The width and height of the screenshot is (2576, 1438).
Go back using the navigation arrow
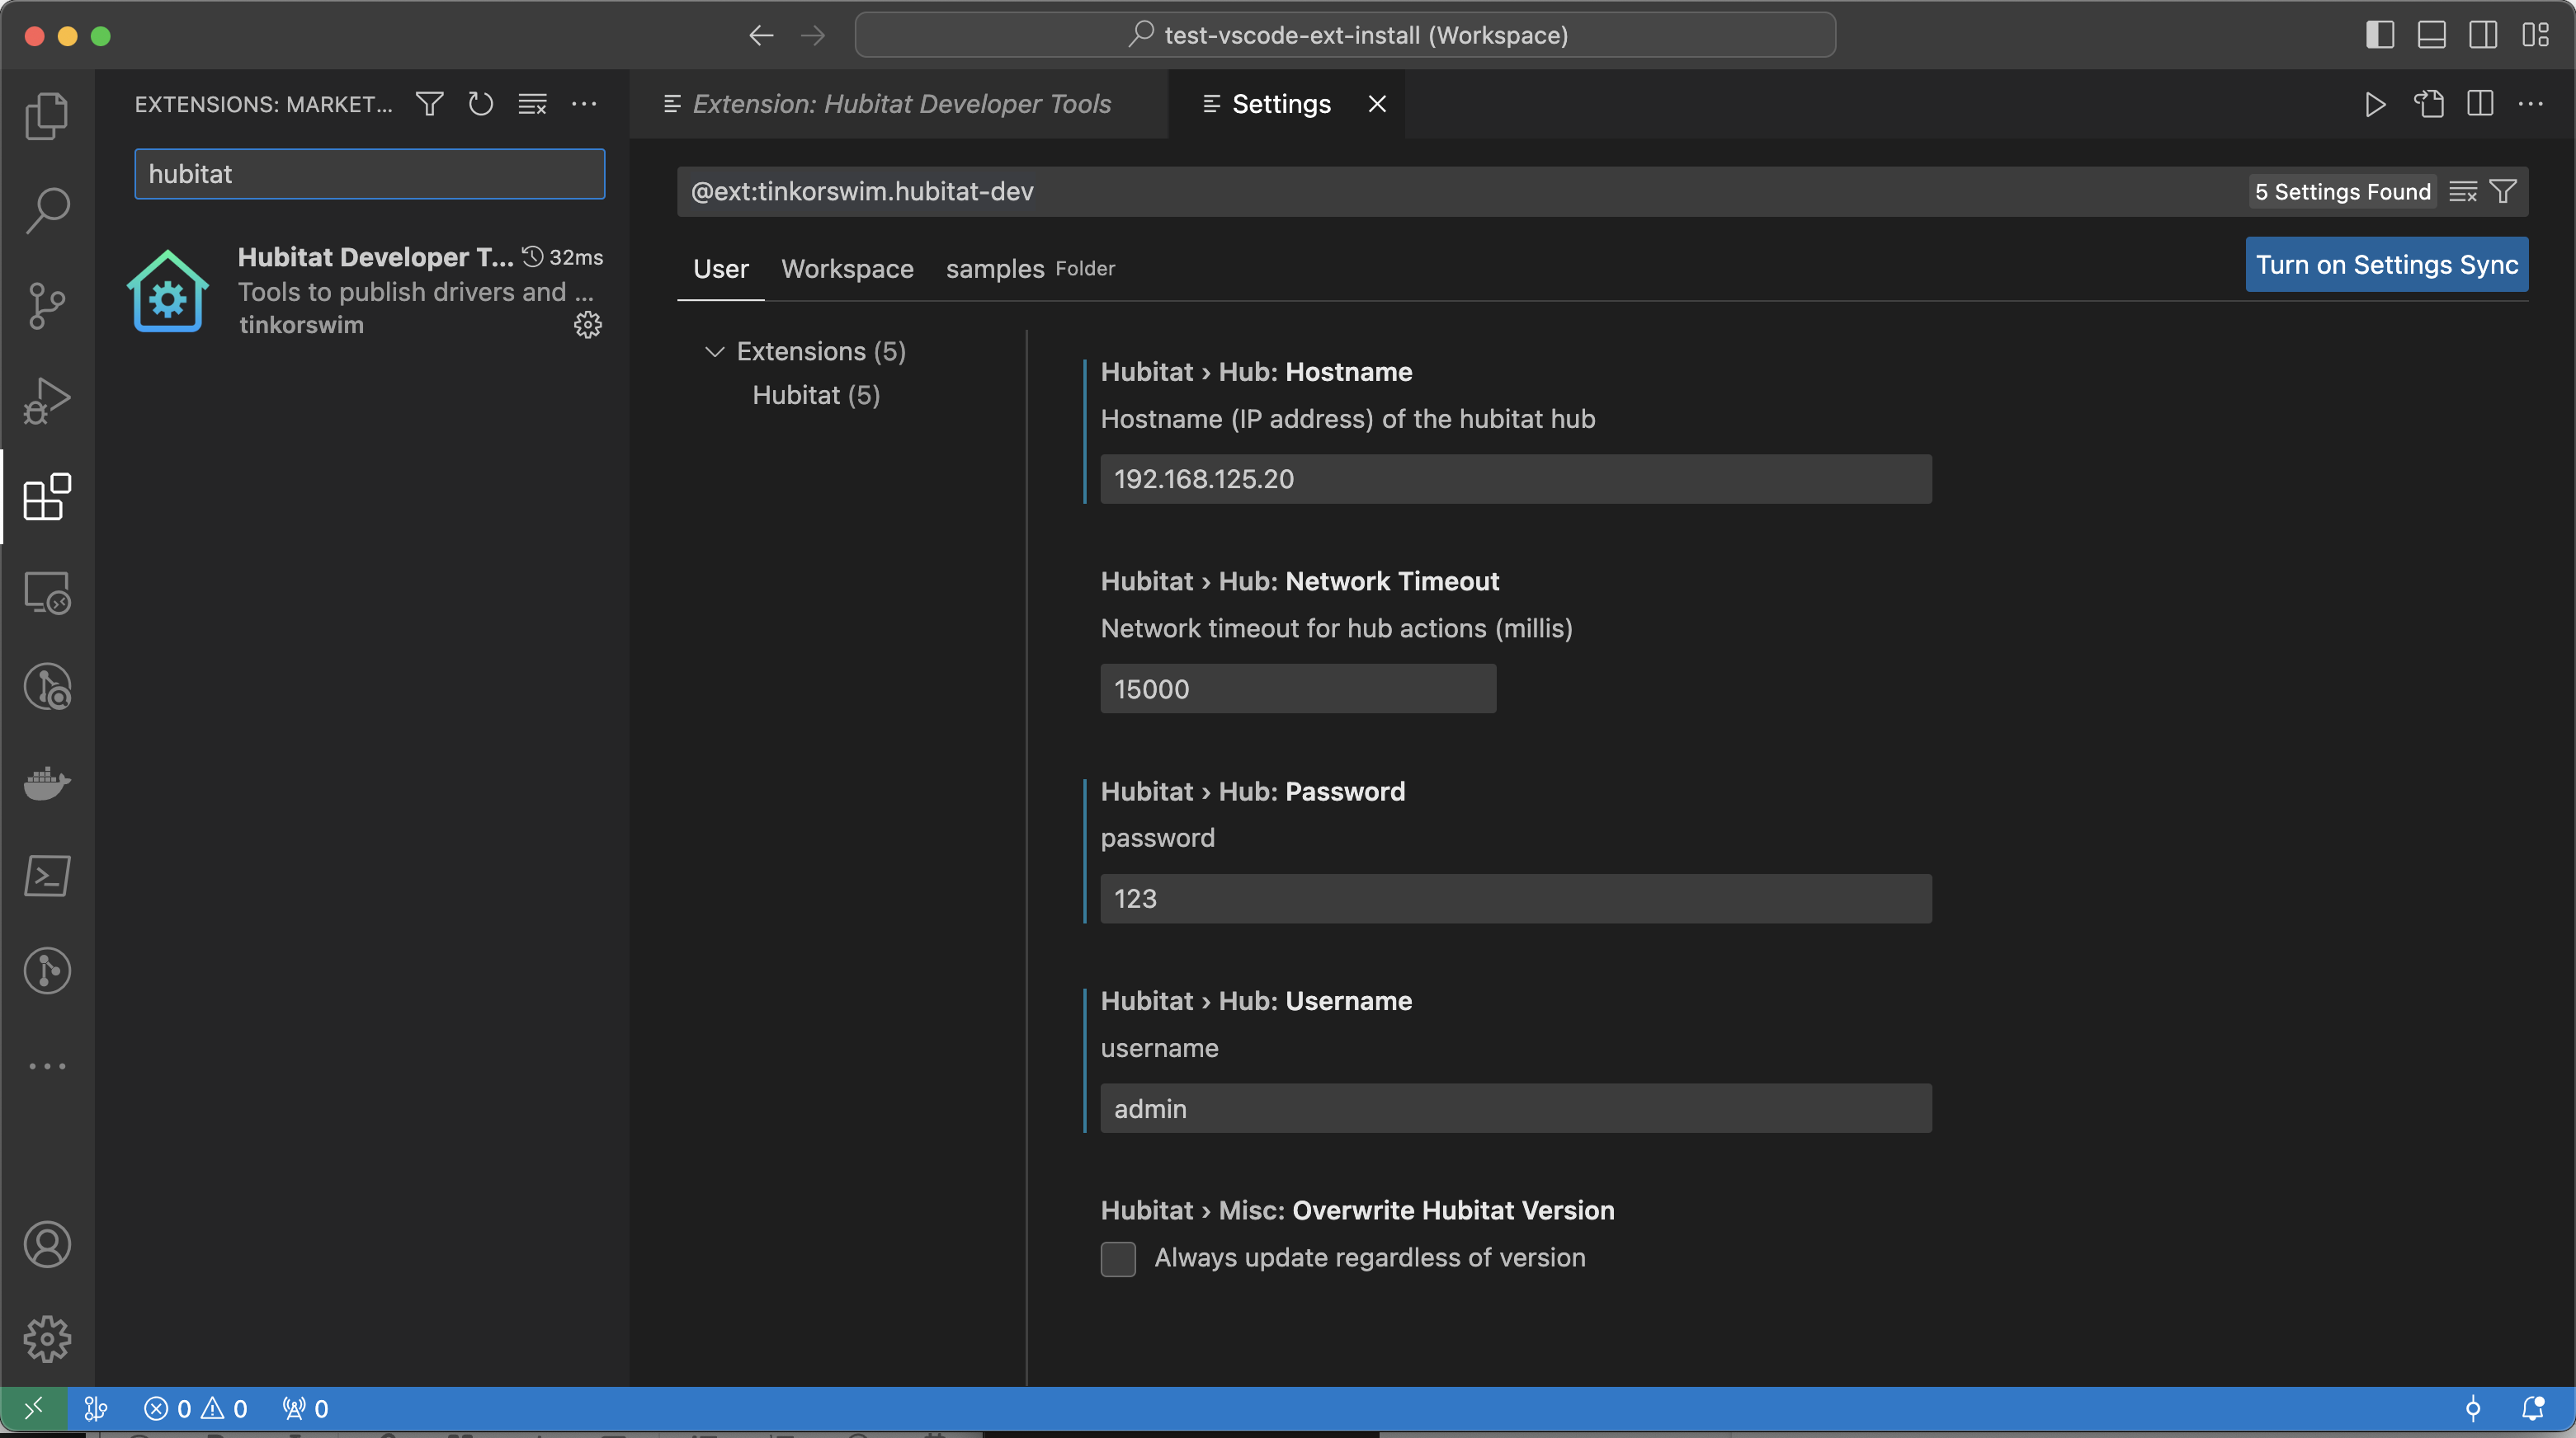pos(761,35)
